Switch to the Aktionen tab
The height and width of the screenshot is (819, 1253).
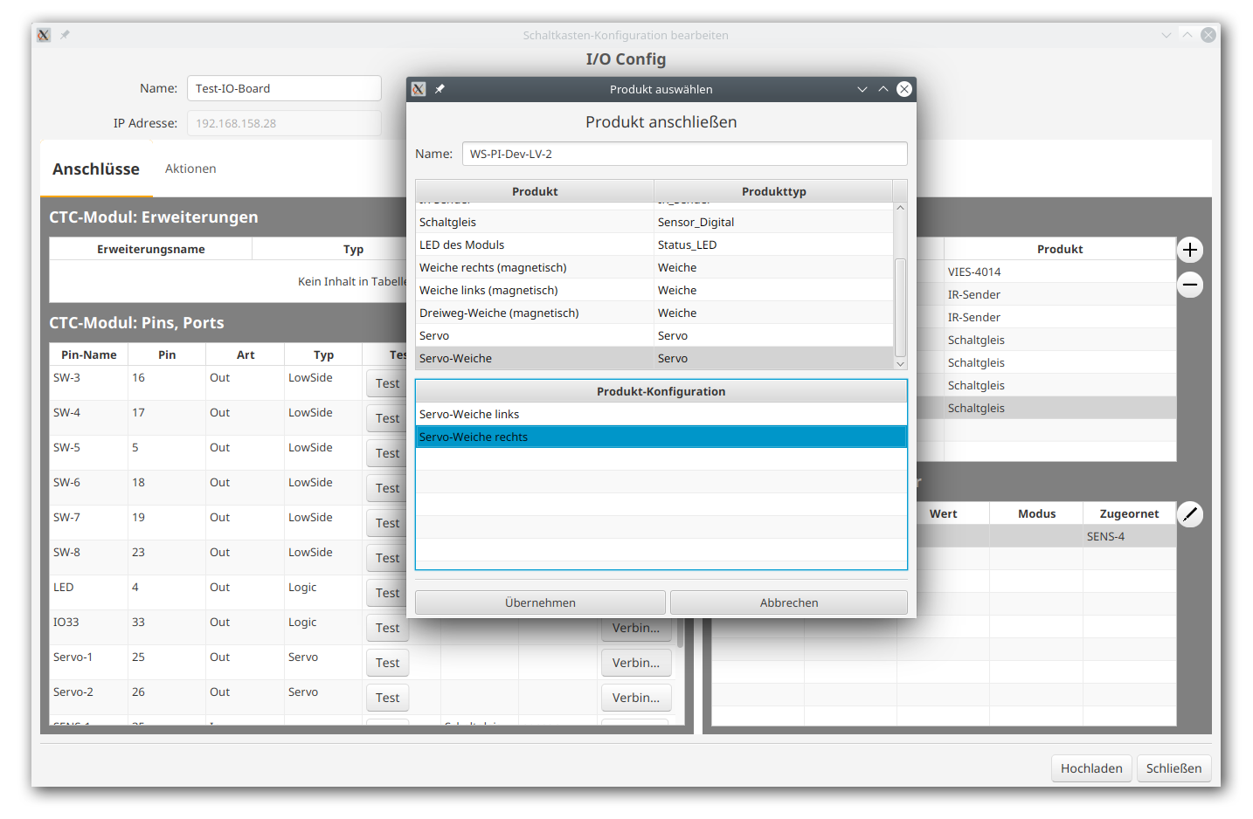[x=190, y=169]
